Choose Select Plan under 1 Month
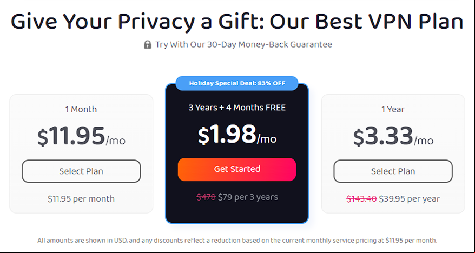The height and width of the screenshot is (253, 475). (x=81, y=171)
